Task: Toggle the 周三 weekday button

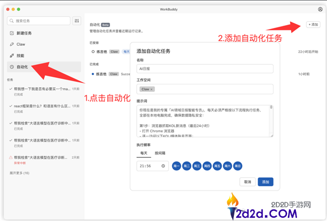Action: (x=197, y=166)
